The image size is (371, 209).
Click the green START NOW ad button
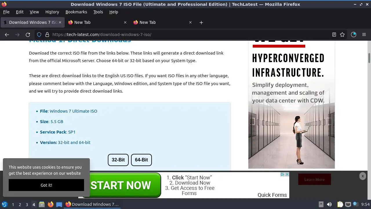pyautogui.click(x=121, y=185)
